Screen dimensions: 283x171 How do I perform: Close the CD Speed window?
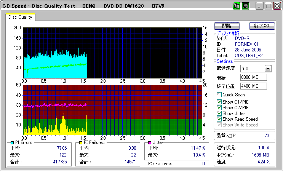(277, 6)
